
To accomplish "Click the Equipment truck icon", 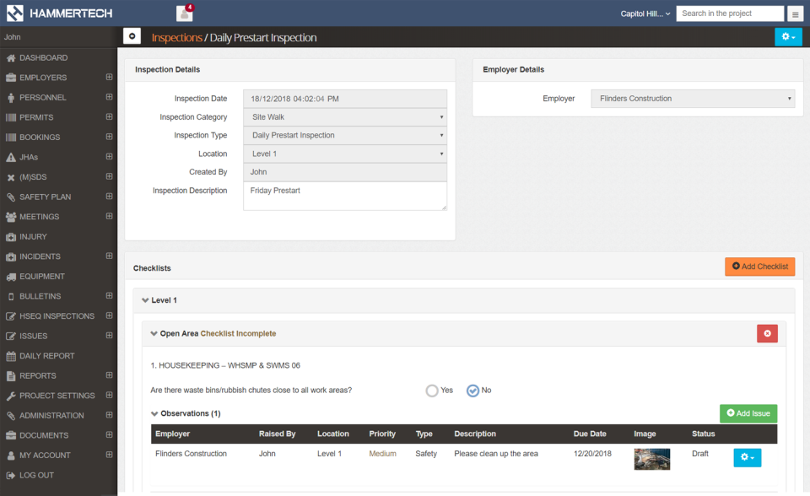I will 11,277.
